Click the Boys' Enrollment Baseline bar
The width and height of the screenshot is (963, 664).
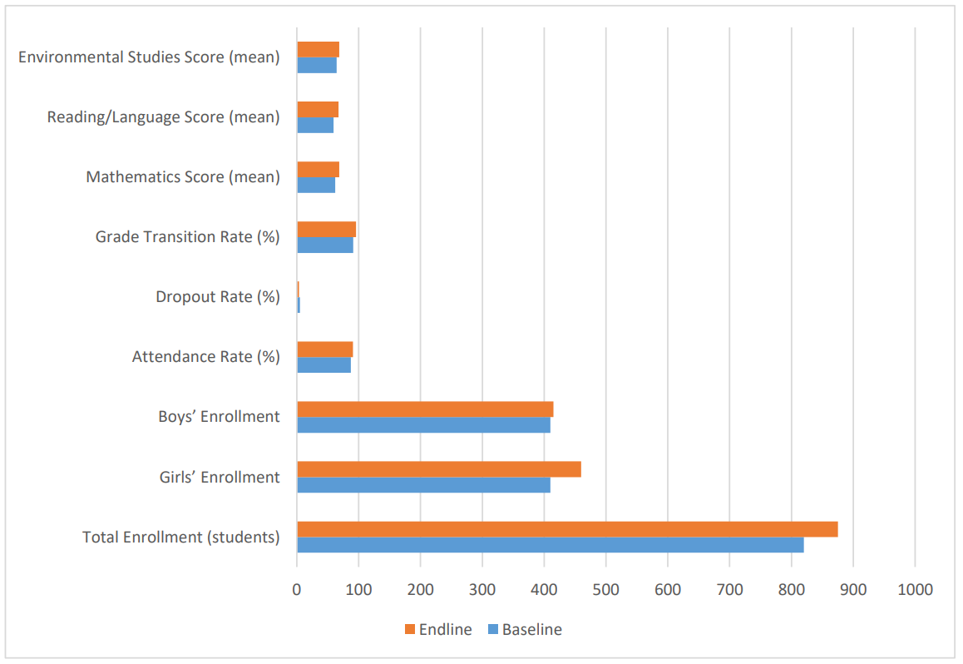pos(423,425)
